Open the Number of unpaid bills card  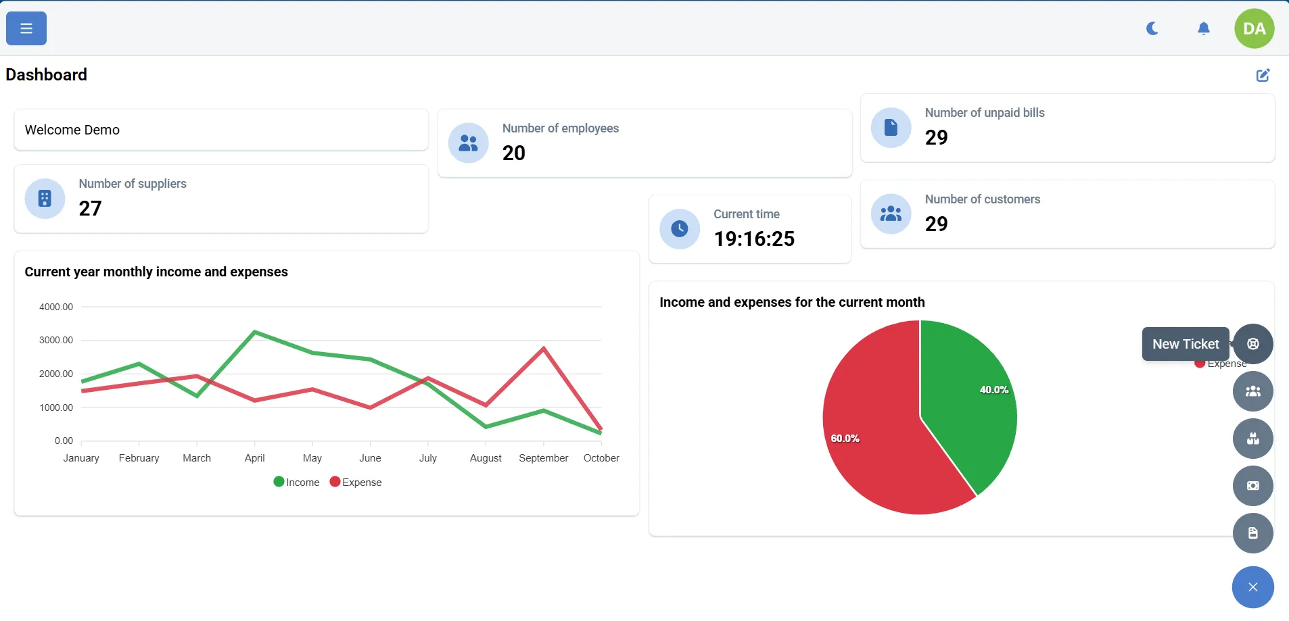point(1067,128)
